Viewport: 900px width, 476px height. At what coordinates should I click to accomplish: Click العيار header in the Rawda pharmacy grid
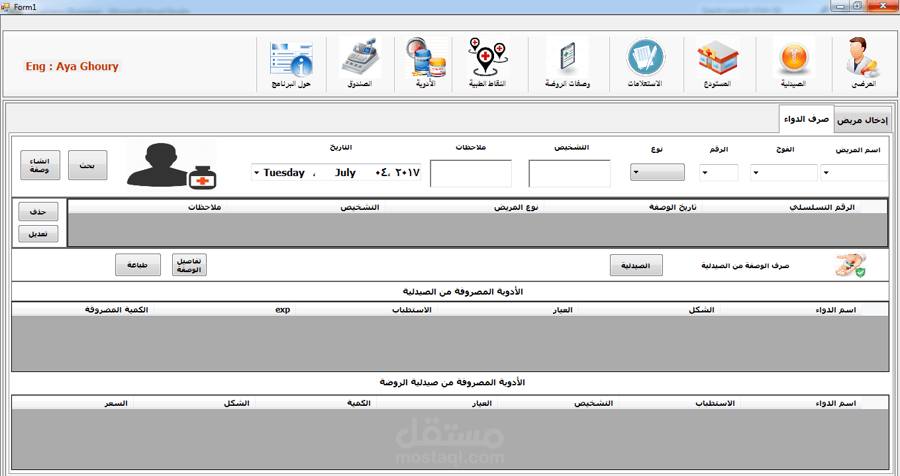[437, 403]
